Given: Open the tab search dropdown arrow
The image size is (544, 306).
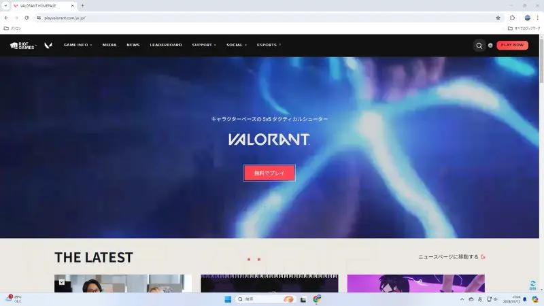Looking at the screenshot, I should pyautogui.click(x=5, y=5).
